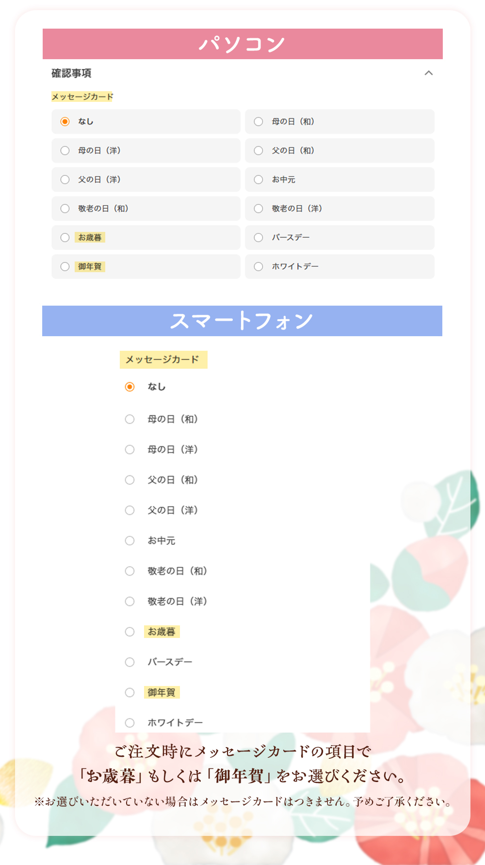Select 御年賀 in smartphone list

pos(129,692)
